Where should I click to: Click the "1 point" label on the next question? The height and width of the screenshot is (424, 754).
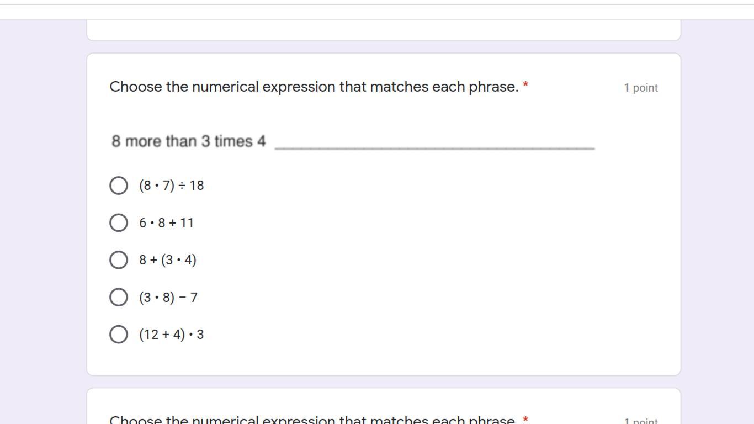point(641,421)
